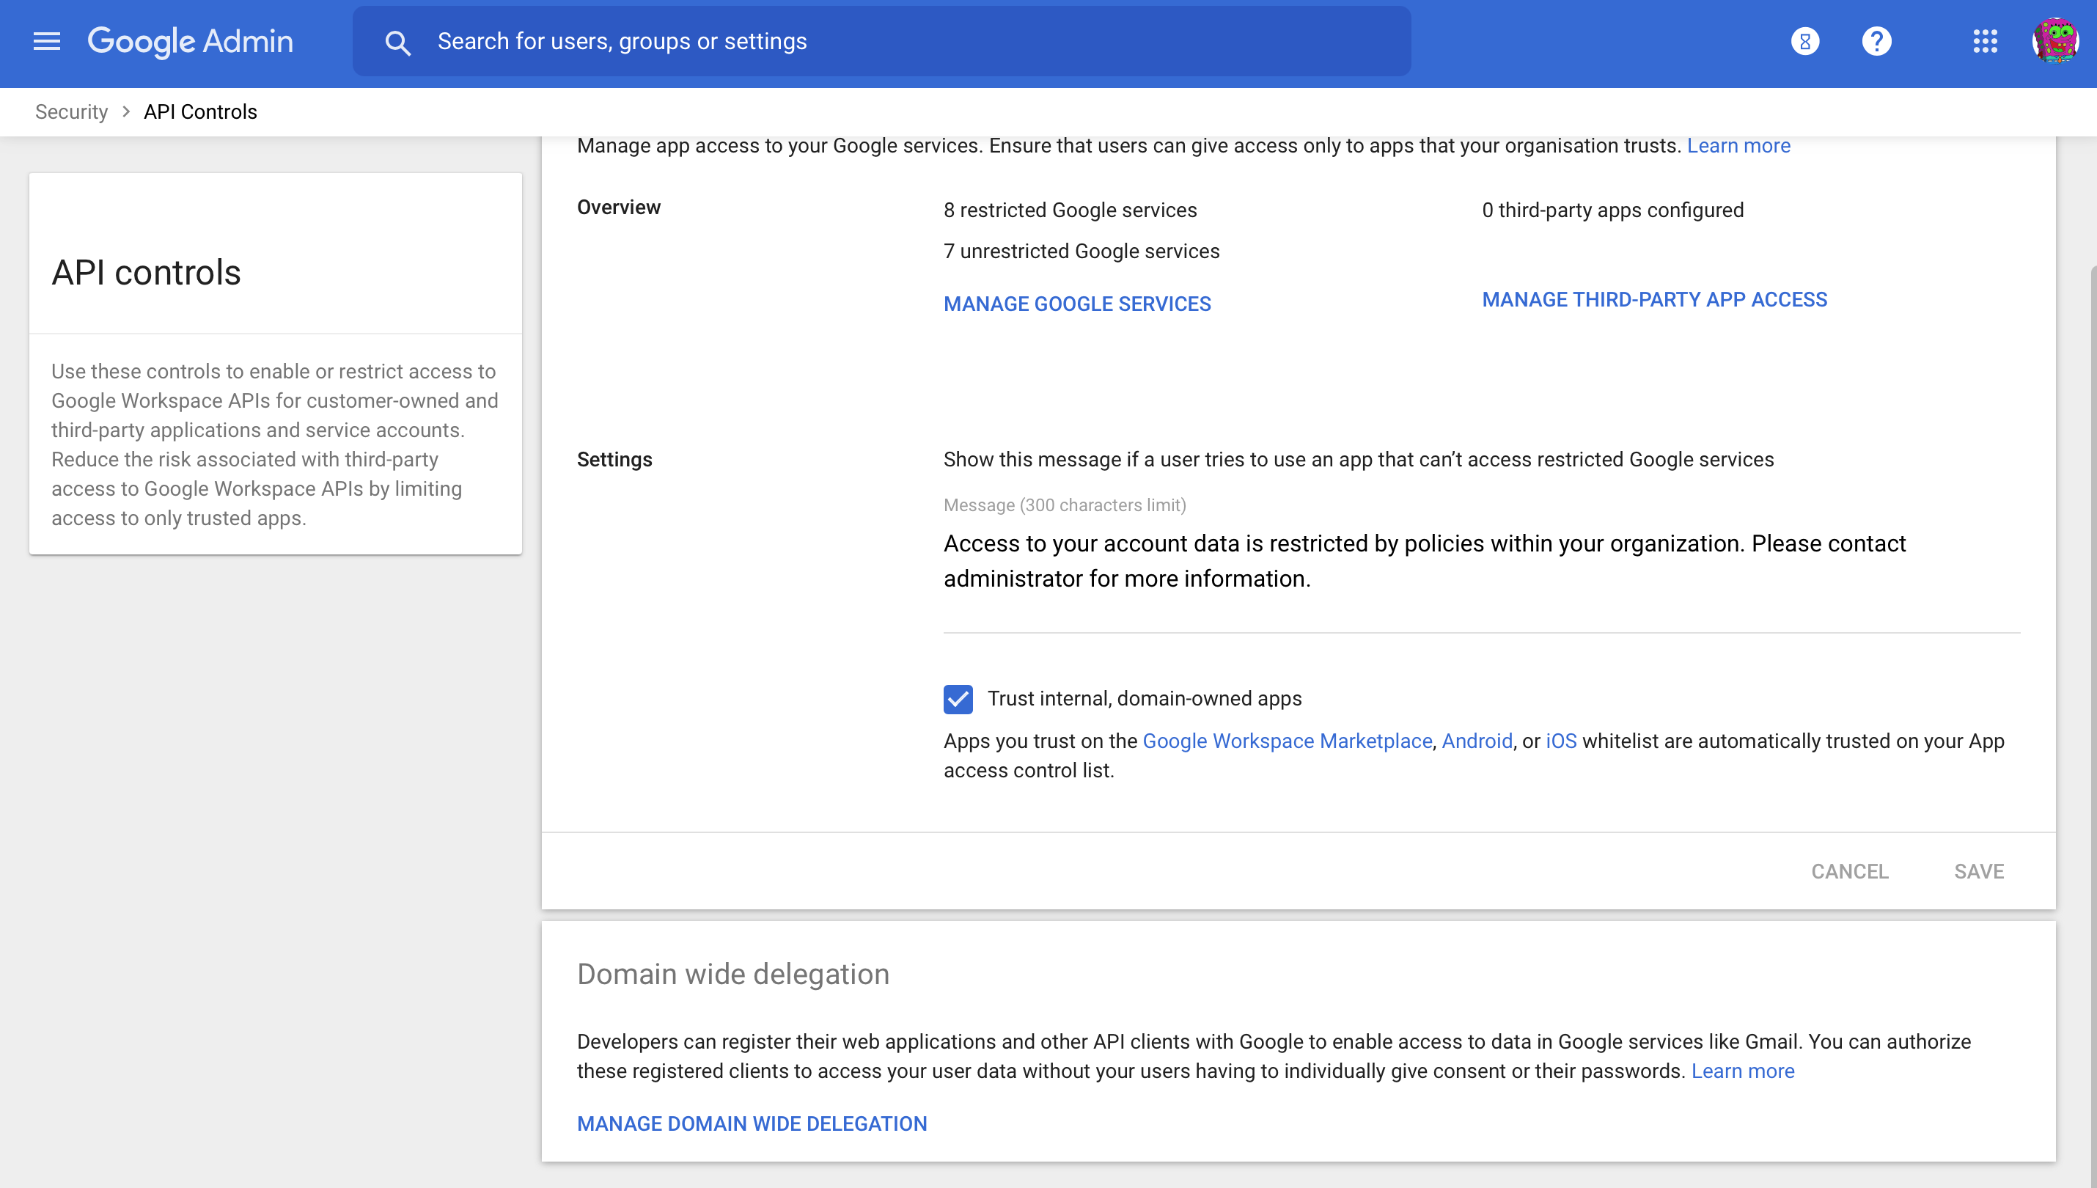Click the API controls card heading
2097x1188 pixels.
[146, 272]
